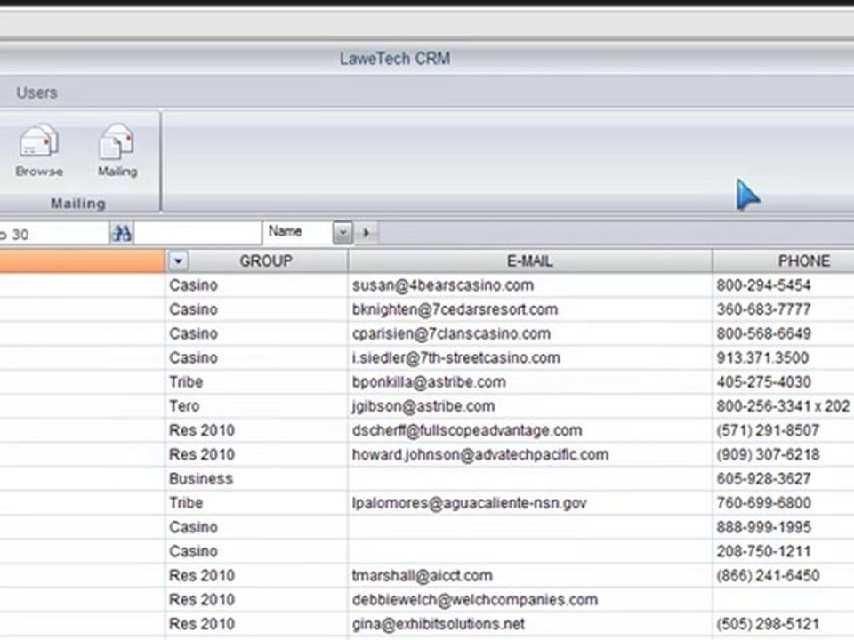Select phone (866) 241-6450
This screenshot has width=854, height=640.
[768, 575]
